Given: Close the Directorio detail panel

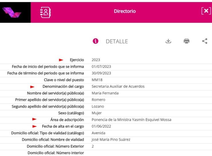Looking at the screenshot, I should (x=206, y=11).
